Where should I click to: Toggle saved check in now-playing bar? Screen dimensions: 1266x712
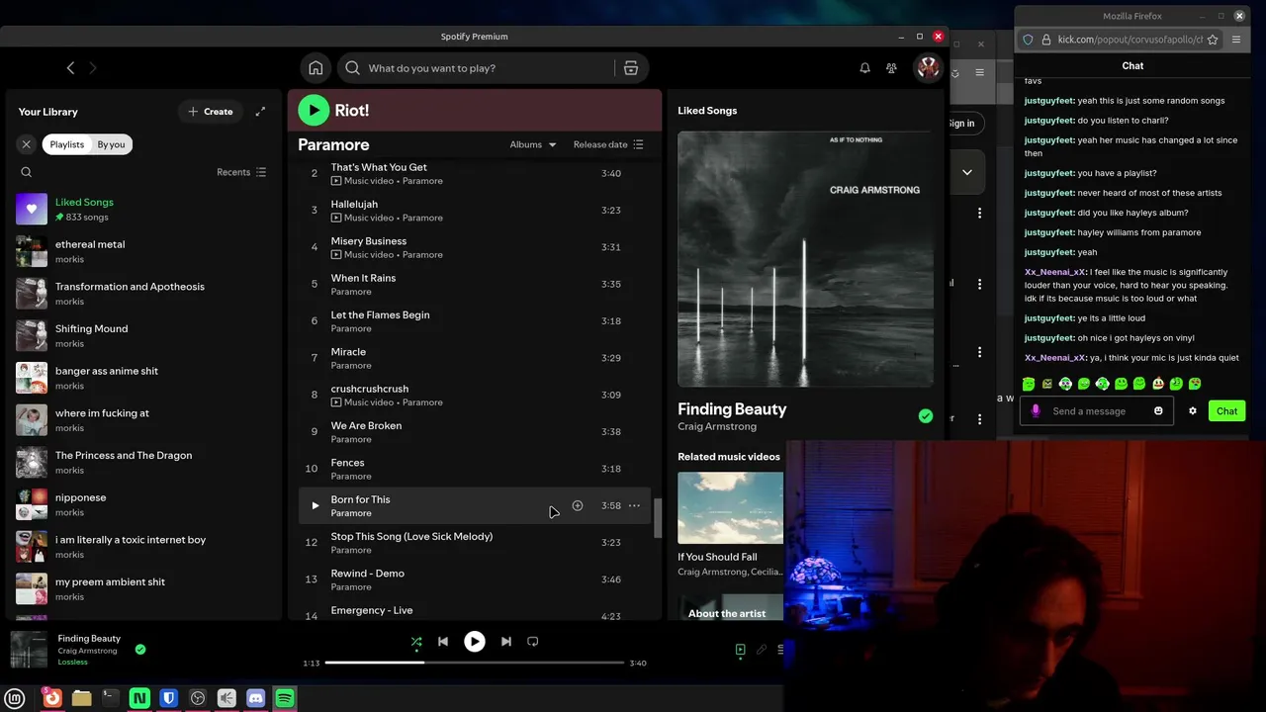click(140, 650)
